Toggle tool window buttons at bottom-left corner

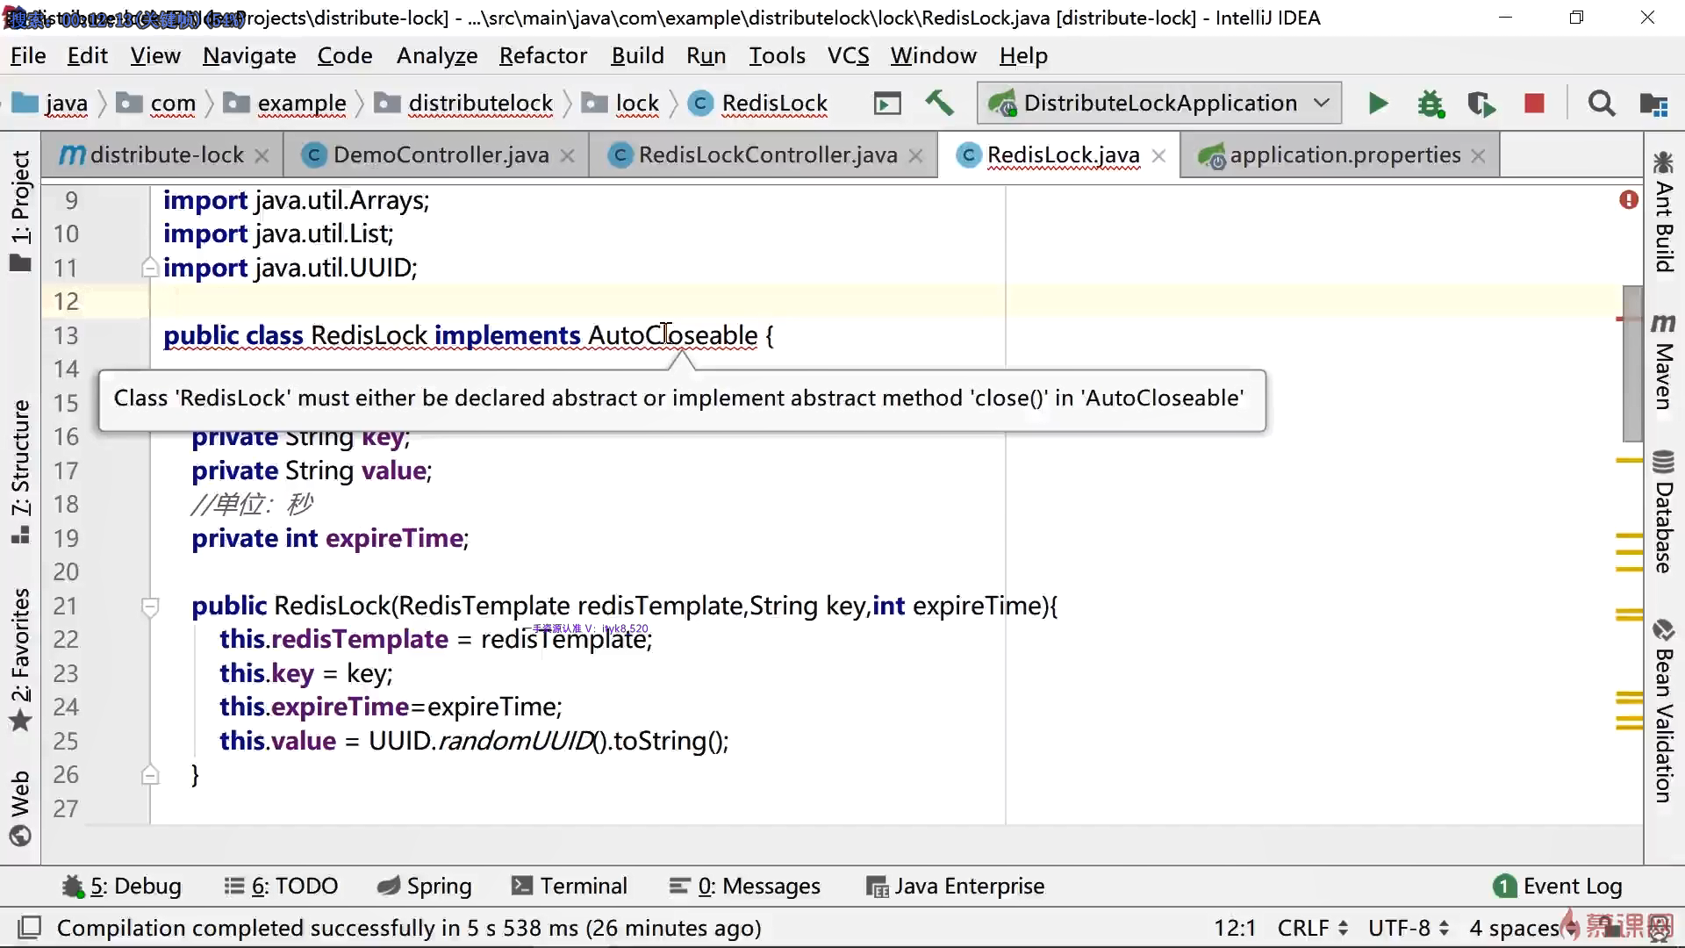[30, 928]
